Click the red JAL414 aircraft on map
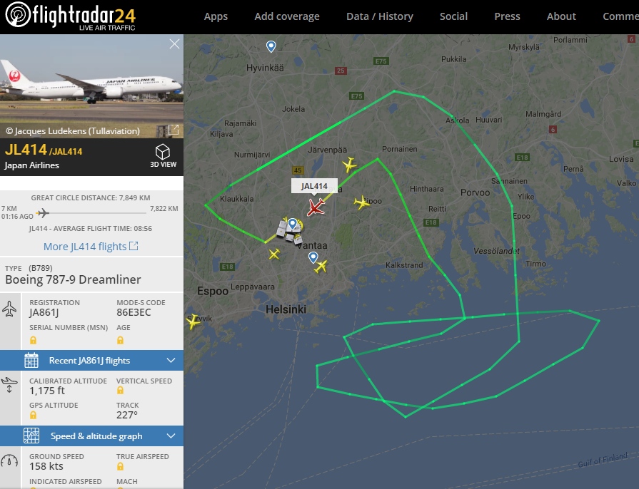 click(316, 207)
